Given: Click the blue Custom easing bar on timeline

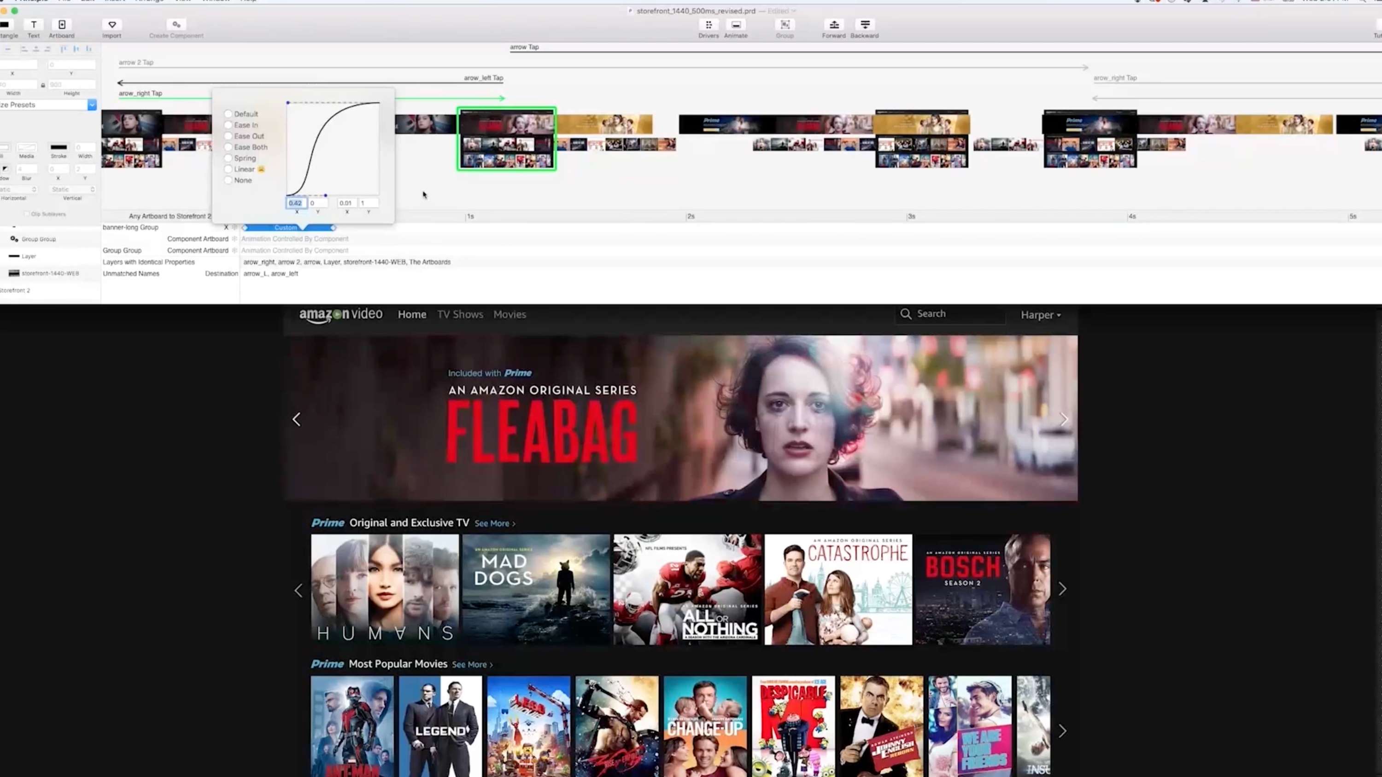Looking at the screenshot, I should [x=289, y=227].
